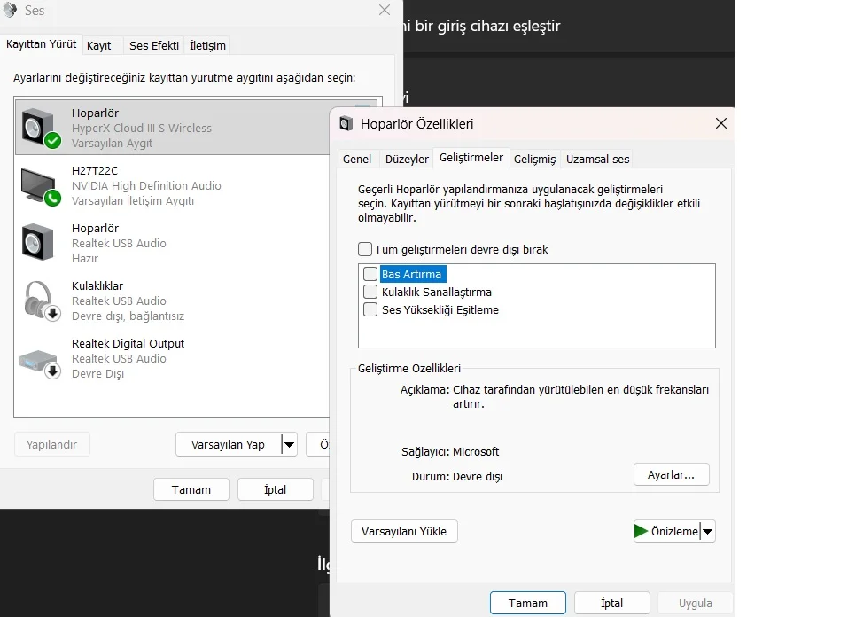The height and width of the screenshot is (617, 848).
Task: Open the Uzamsal ses tab
Action: tap(597, 159)
